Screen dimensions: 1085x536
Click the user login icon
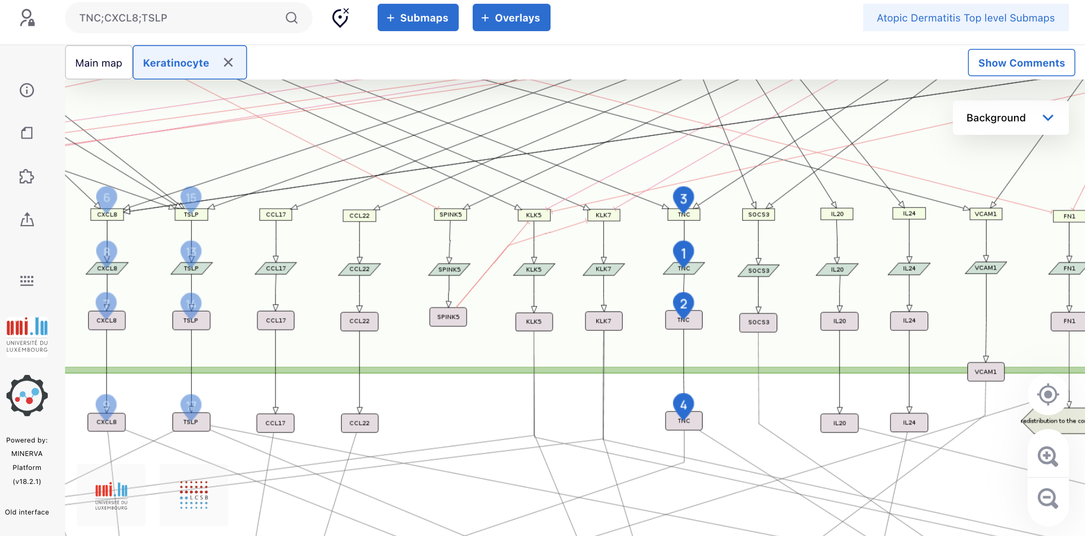[27, 18]
